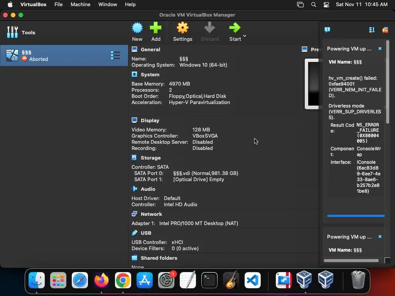Open the General settings heading link
This screenshot has width=395, height=296.
tap(150, 49)
